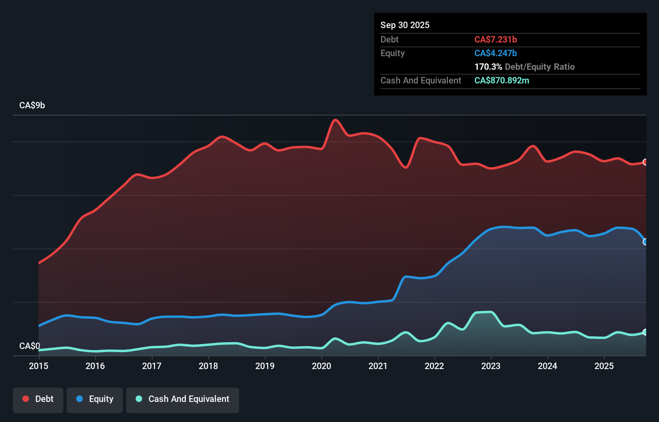Screen dimensions: 659x422
Task: Click the teal dot in Cash legend
Action: 139,399
